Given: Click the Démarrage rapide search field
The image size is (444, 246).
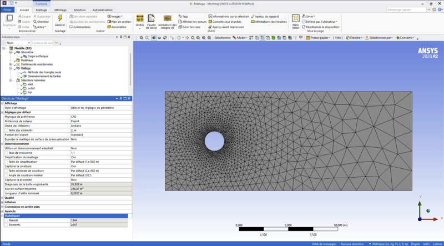Looking at the screenshot, I should 406,9.
